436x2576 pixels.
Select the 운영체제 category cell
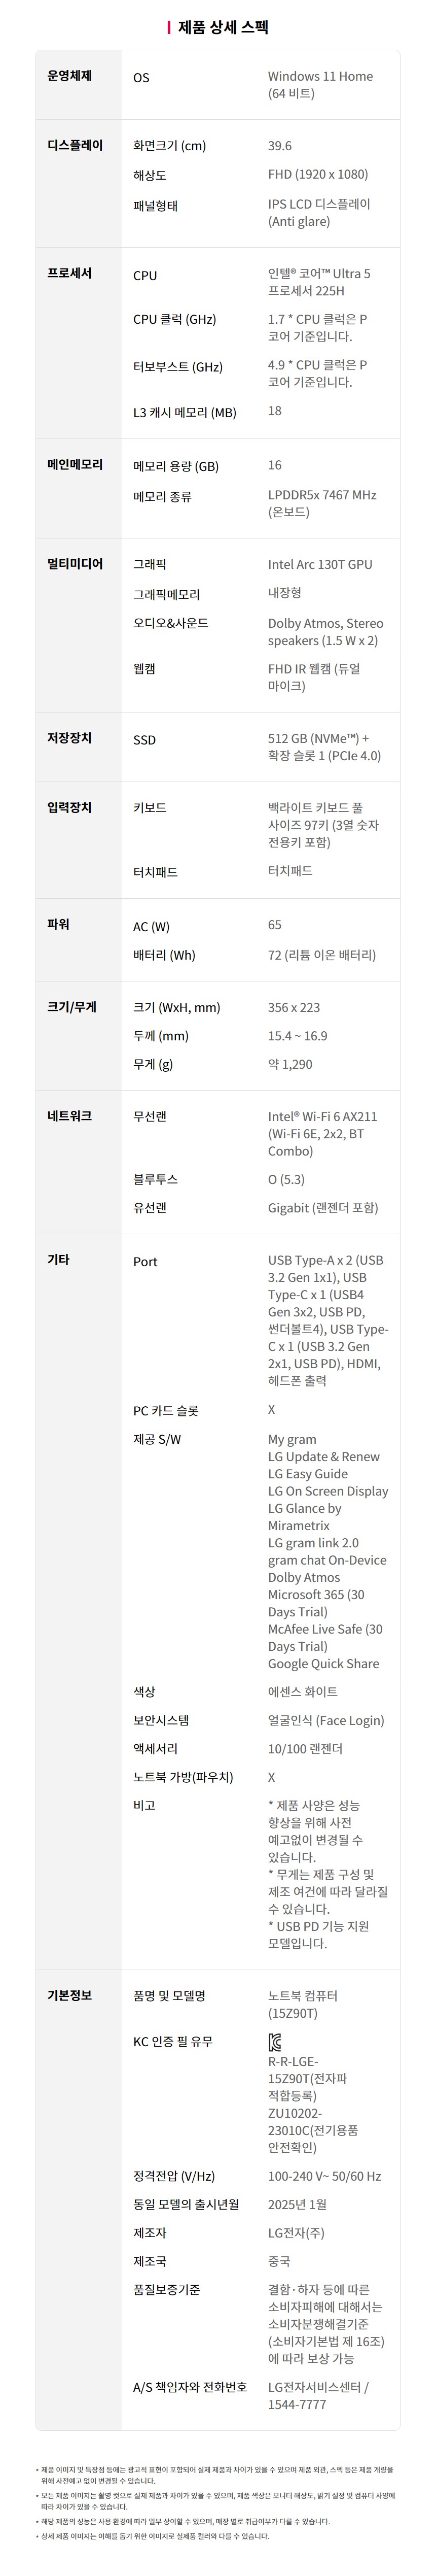(78, 84)
